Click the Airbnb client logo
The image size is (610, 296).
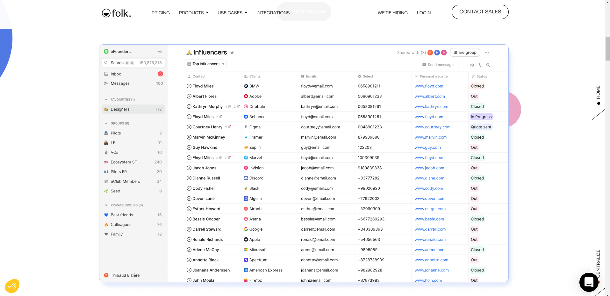pyautogui.click(x=246, y=209)
